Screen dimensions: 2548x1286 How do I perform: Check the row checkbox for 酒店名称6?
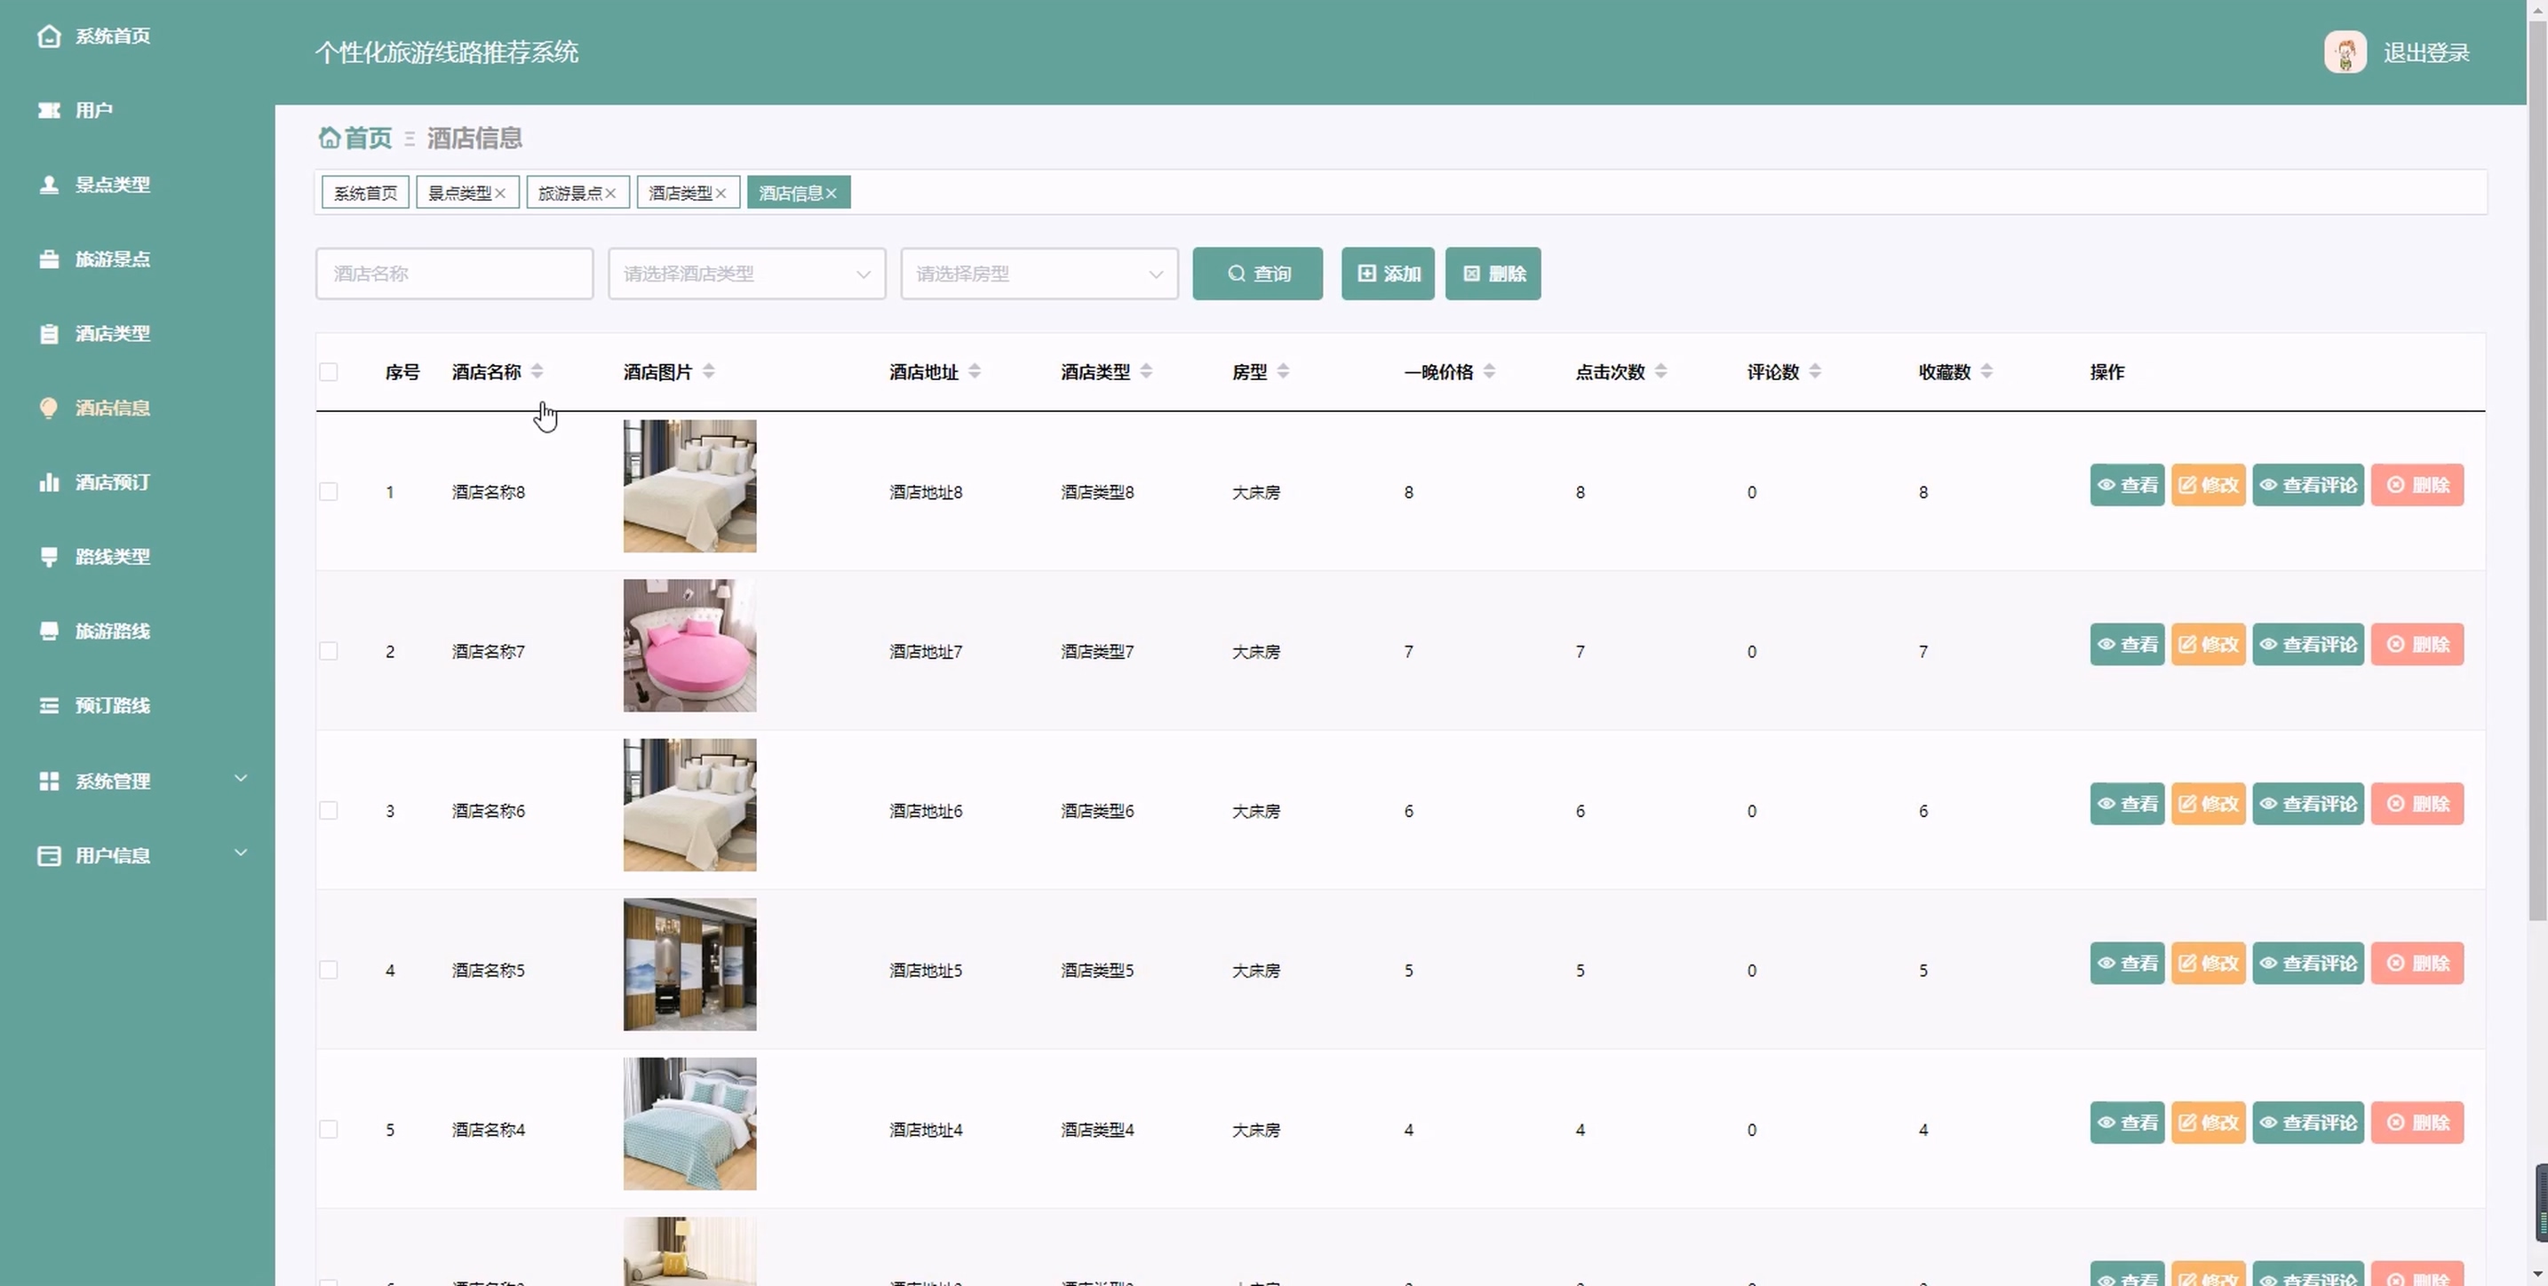click(x=329, y=811)
